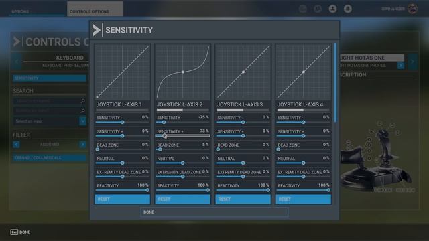429x241 pixels.
Task: Reset Joystick L-Axis 1 settings
Action: click(x=122, y=199)
